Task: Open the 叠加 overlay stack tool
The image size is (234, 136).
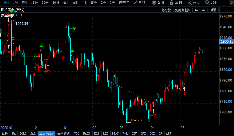Action: click(158, 3)
